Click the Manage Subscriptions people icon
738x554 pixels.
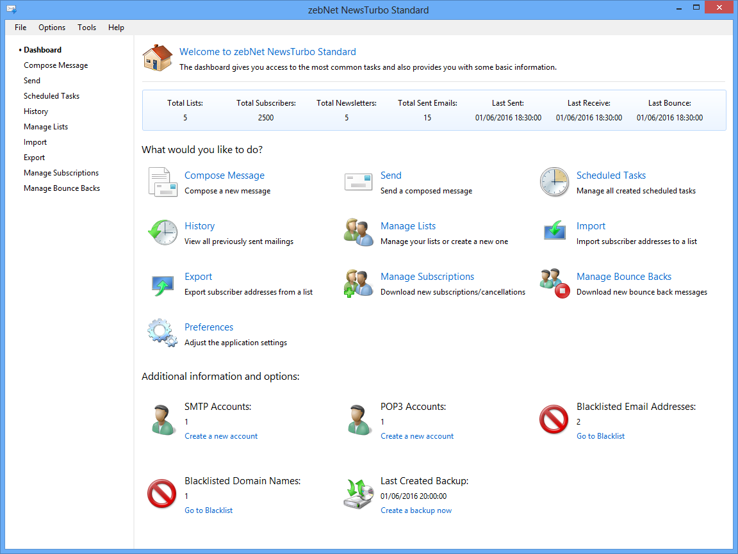pos(358,283)
